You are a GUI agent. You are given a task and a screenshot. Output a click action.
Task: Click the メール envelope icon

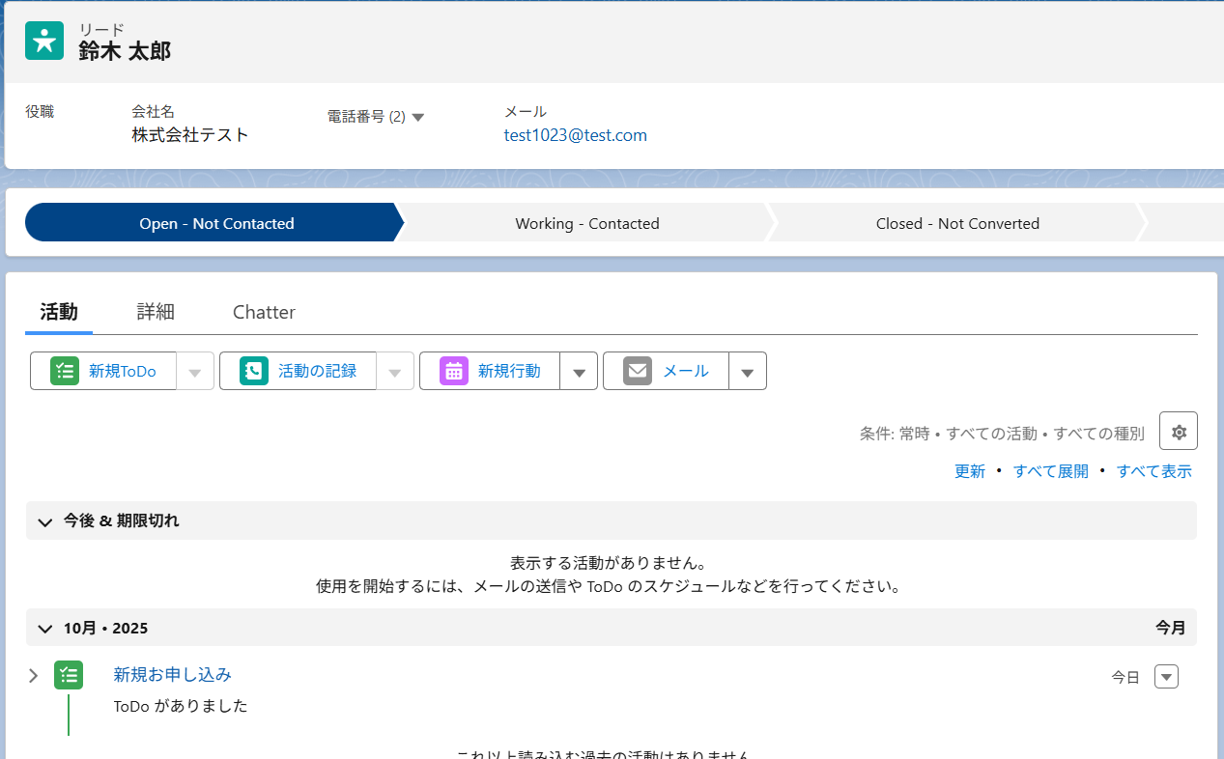click(639, 370)
